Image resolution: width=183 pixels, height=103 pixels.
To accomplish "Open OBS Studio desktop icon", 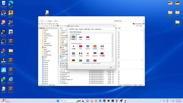I will [4, 42].
